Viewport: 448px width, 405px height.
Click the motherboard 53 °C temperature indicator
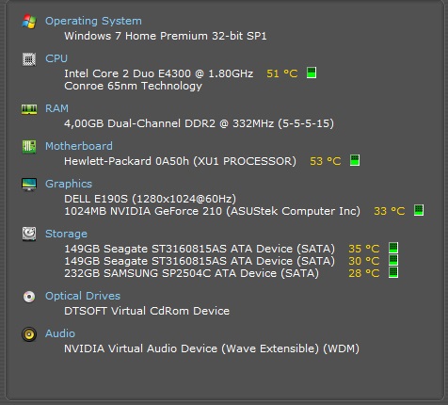tap(355, 160)
